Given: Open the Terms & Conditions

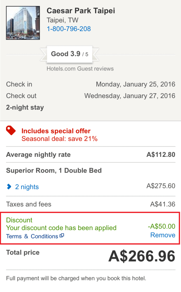Looking at the screenshot, I should tap(30, 236).
